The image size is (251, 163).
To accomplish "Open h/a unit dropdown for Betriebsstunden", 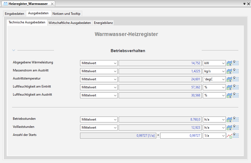I will 214,119.
